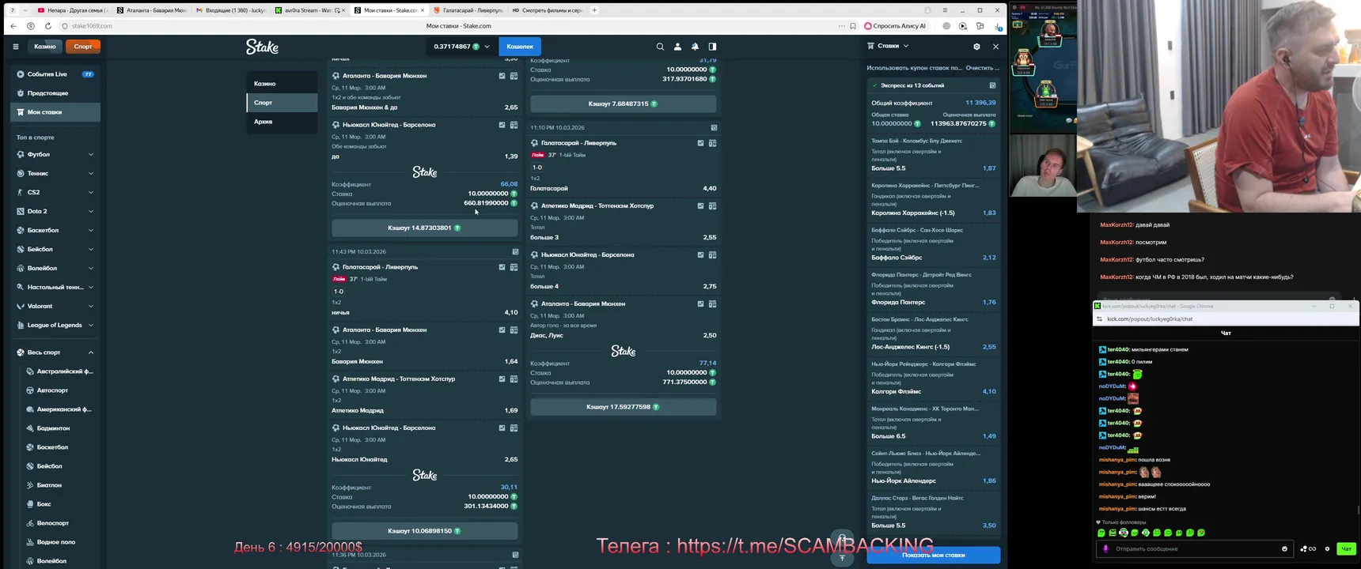
Task: Open stats icon for the Ньюкасл - Барселона match with odds 1,39
Action: pyautogui.click(x=502, y=125)
